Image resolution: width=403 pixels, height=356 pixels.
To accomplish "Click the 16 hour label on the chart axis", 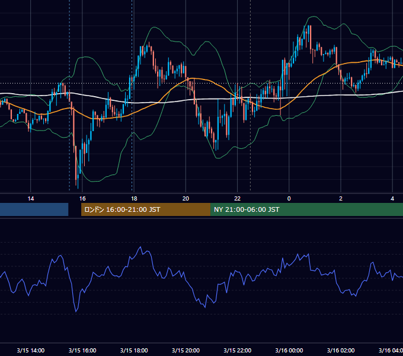I will pos(82,199).
